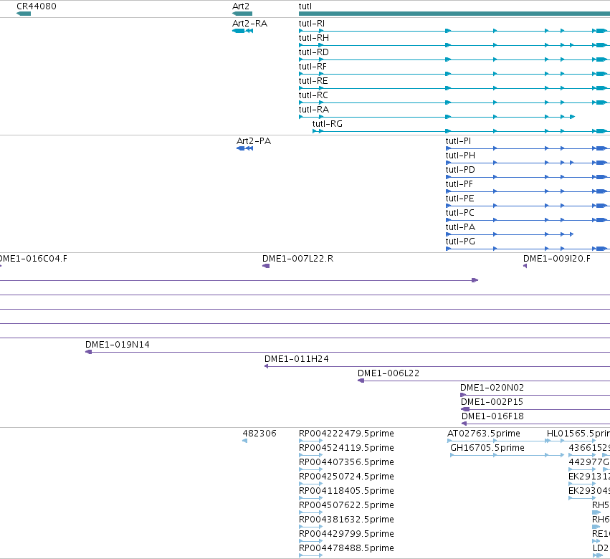The height and width of the screenshot is (559, 610).
Task: Pick EST RP004507622.5prime
Action: click(x=346, y=505)
